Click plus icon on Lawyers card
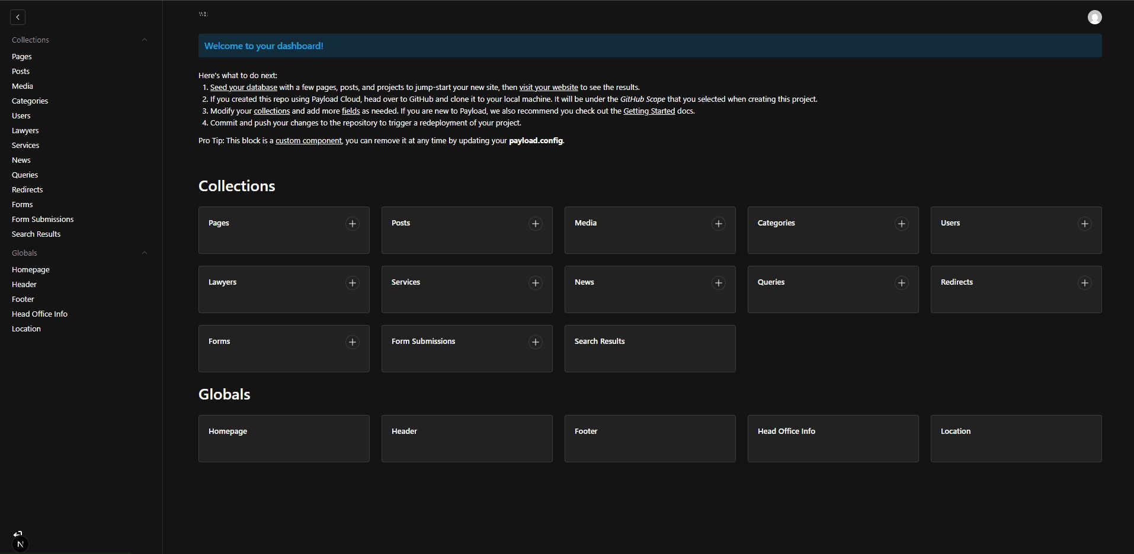The height and width of the screenshot is (554, 1134). click(353, 283)
